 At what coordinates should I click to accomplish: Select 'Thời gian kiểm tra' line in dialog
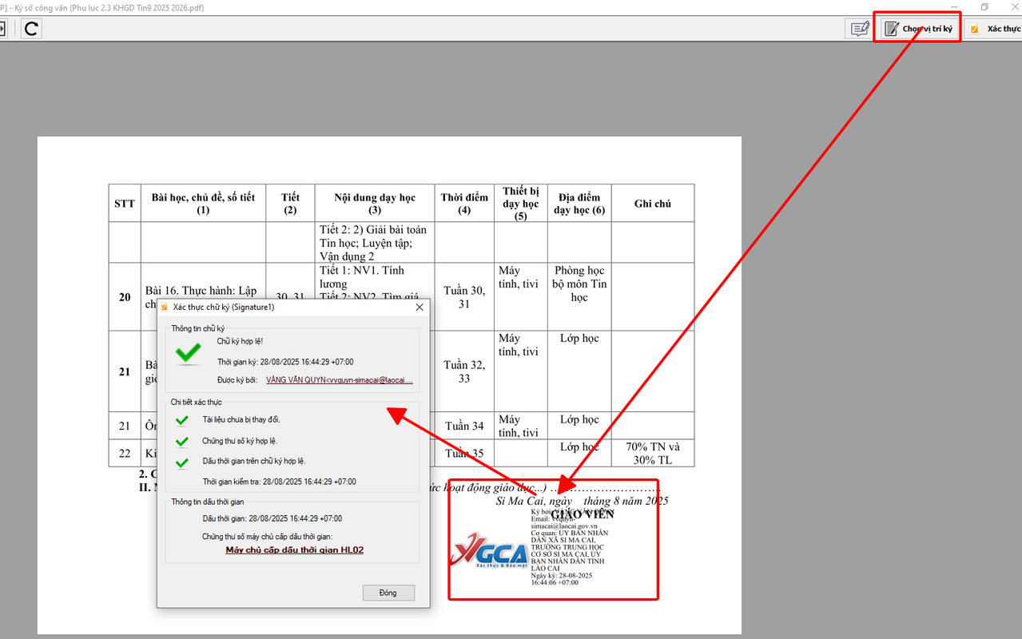[x=279, y=482]
